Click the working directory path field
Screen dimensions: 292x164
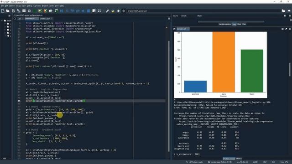tap(203, 11)
